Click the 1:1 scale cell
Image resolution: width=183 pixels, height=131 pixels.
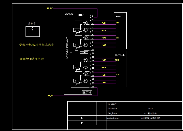coord(82,123)
